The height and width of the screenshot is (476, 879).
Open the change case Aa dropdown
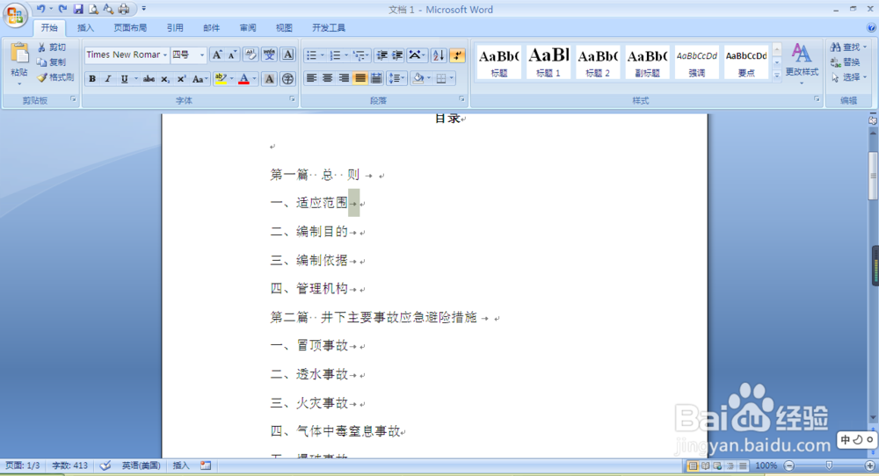tap(200, 79)
